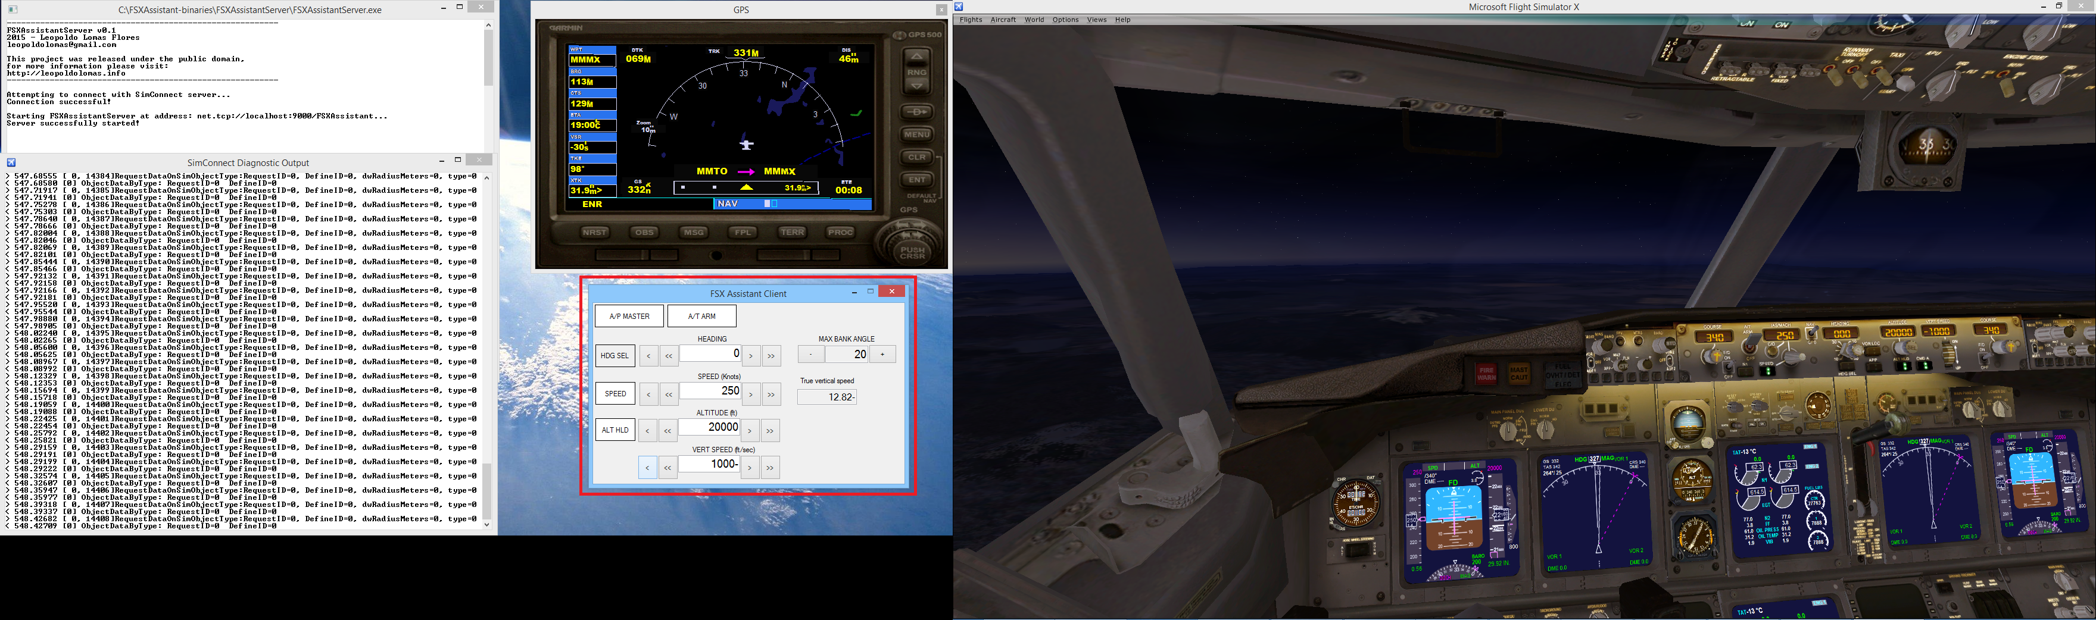Click the GPS OBS button

(x=644, y=233)
